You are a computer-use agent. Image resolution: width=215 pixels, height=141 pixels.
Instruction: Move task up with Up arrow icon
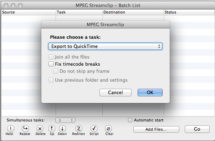pyautogui.click(x=52, y=129)
